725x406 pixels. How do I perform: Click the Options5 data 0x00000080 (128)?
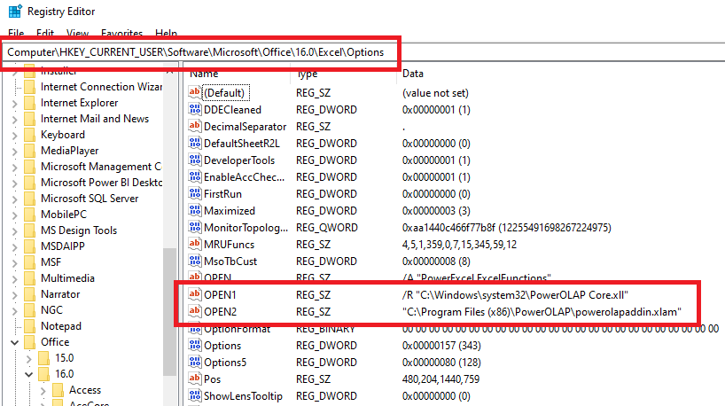[441, 362]
